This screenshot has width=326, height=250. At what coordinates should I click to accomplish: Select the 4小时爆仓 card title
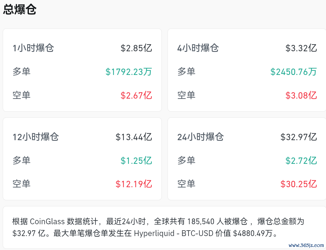click(x=198, y=48)
